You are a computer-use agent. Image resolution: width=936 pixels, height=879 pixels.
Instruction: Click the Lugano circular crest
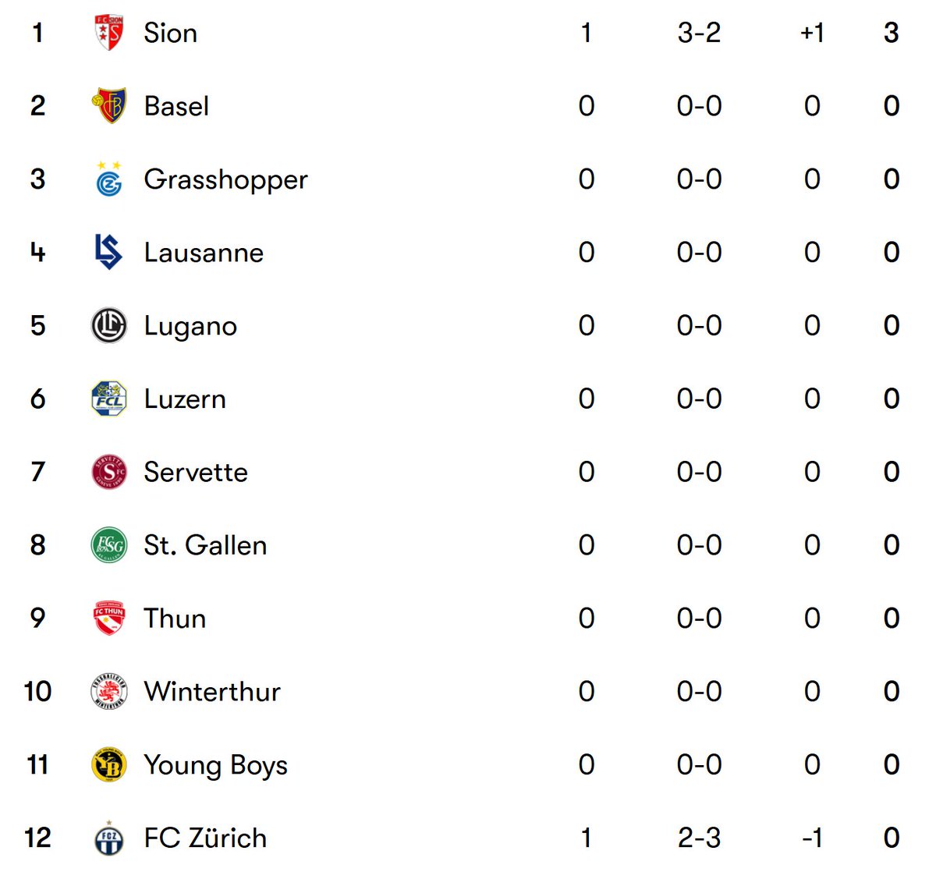pos(108,325)
